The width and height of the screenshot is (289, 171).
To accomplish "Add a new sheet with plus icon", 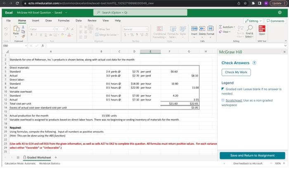I will pyautogui.click(x=56, y=157).
